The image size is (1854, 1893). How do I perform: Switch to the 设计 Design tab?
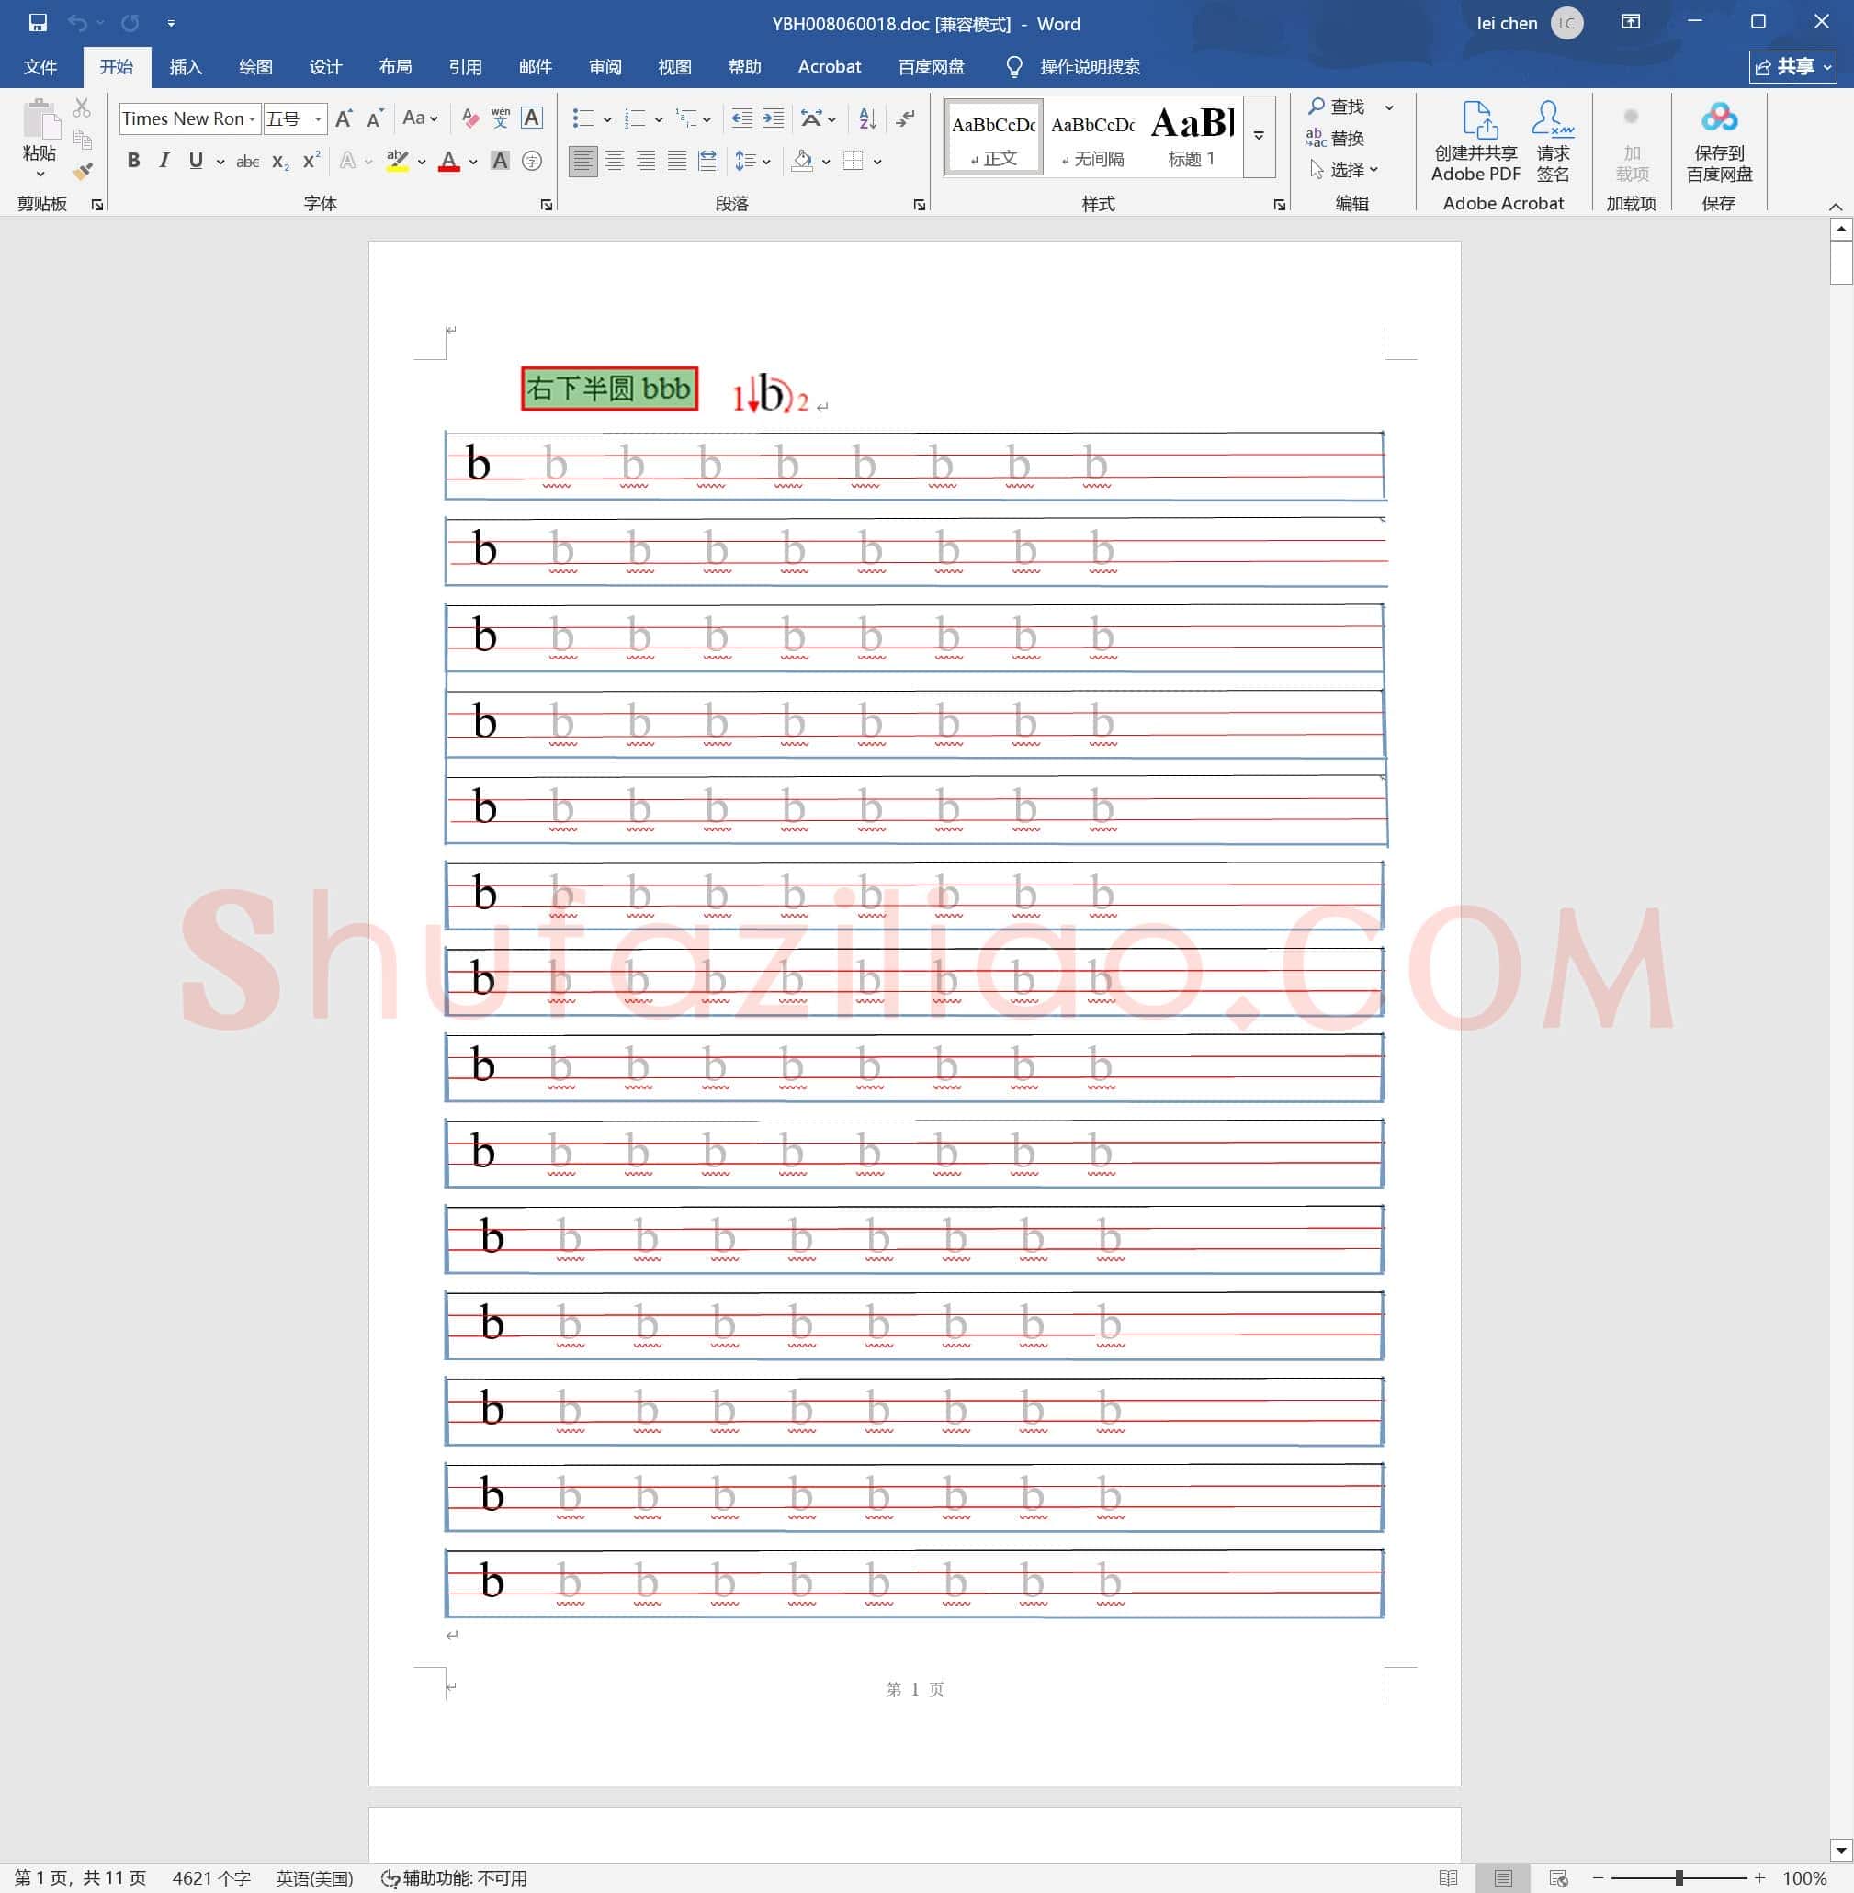click(325, 67)
